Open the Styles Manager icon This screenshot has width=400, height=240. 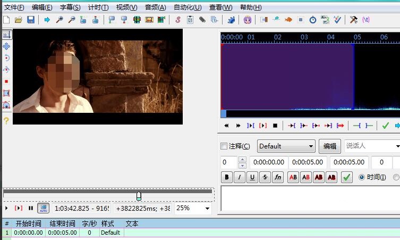pyautogui.click(x=177, y=20)
